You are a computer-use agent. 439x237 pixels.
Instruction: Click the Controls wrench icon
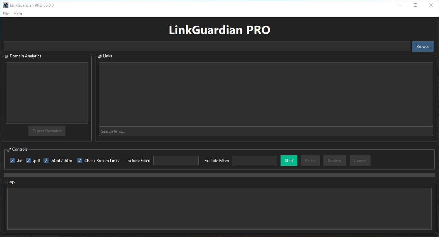tap(9, 150)
